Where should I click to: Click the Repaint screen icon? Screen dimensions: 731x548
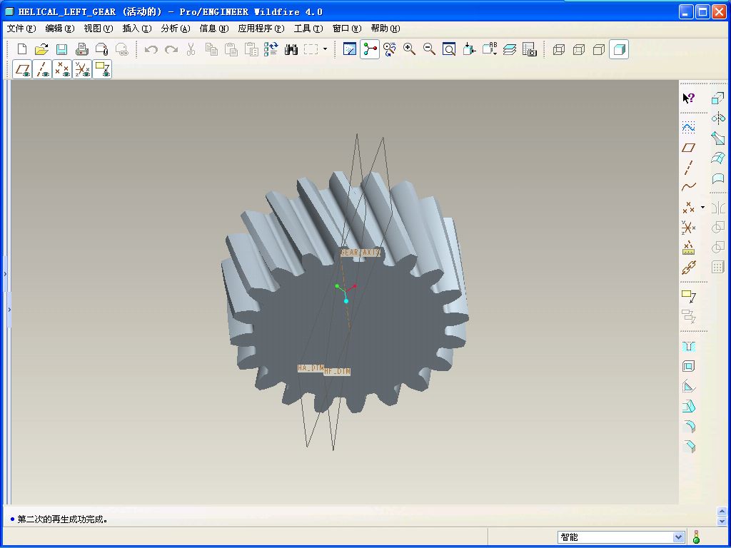tap(350, 49)
